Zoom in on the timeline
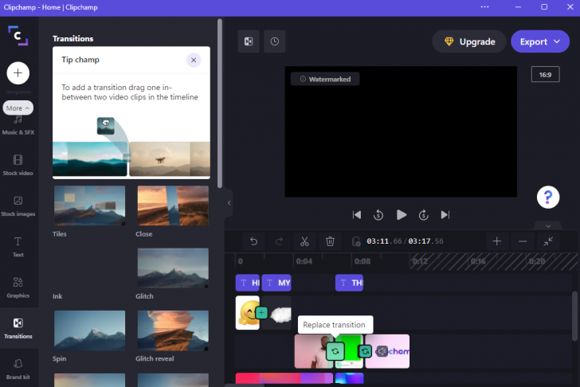Screen dimensions: 580x387 [496, 240]
